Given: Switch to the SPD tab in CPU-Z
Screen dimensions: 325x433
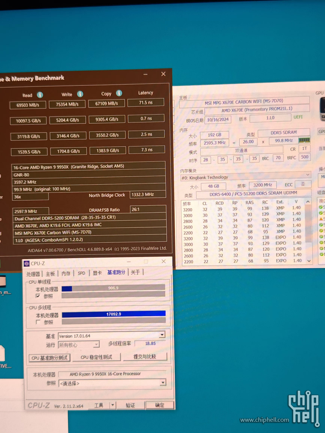Looking at the screenshot, I should click(x=82, y=273).
